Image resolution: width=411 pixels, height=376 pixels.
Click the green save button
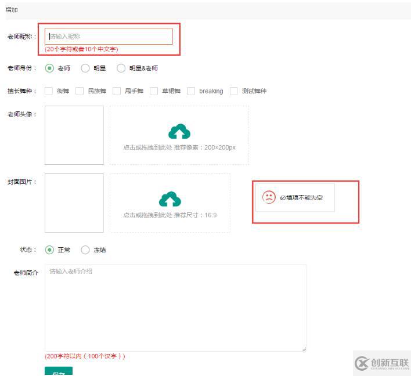(59, 371)
